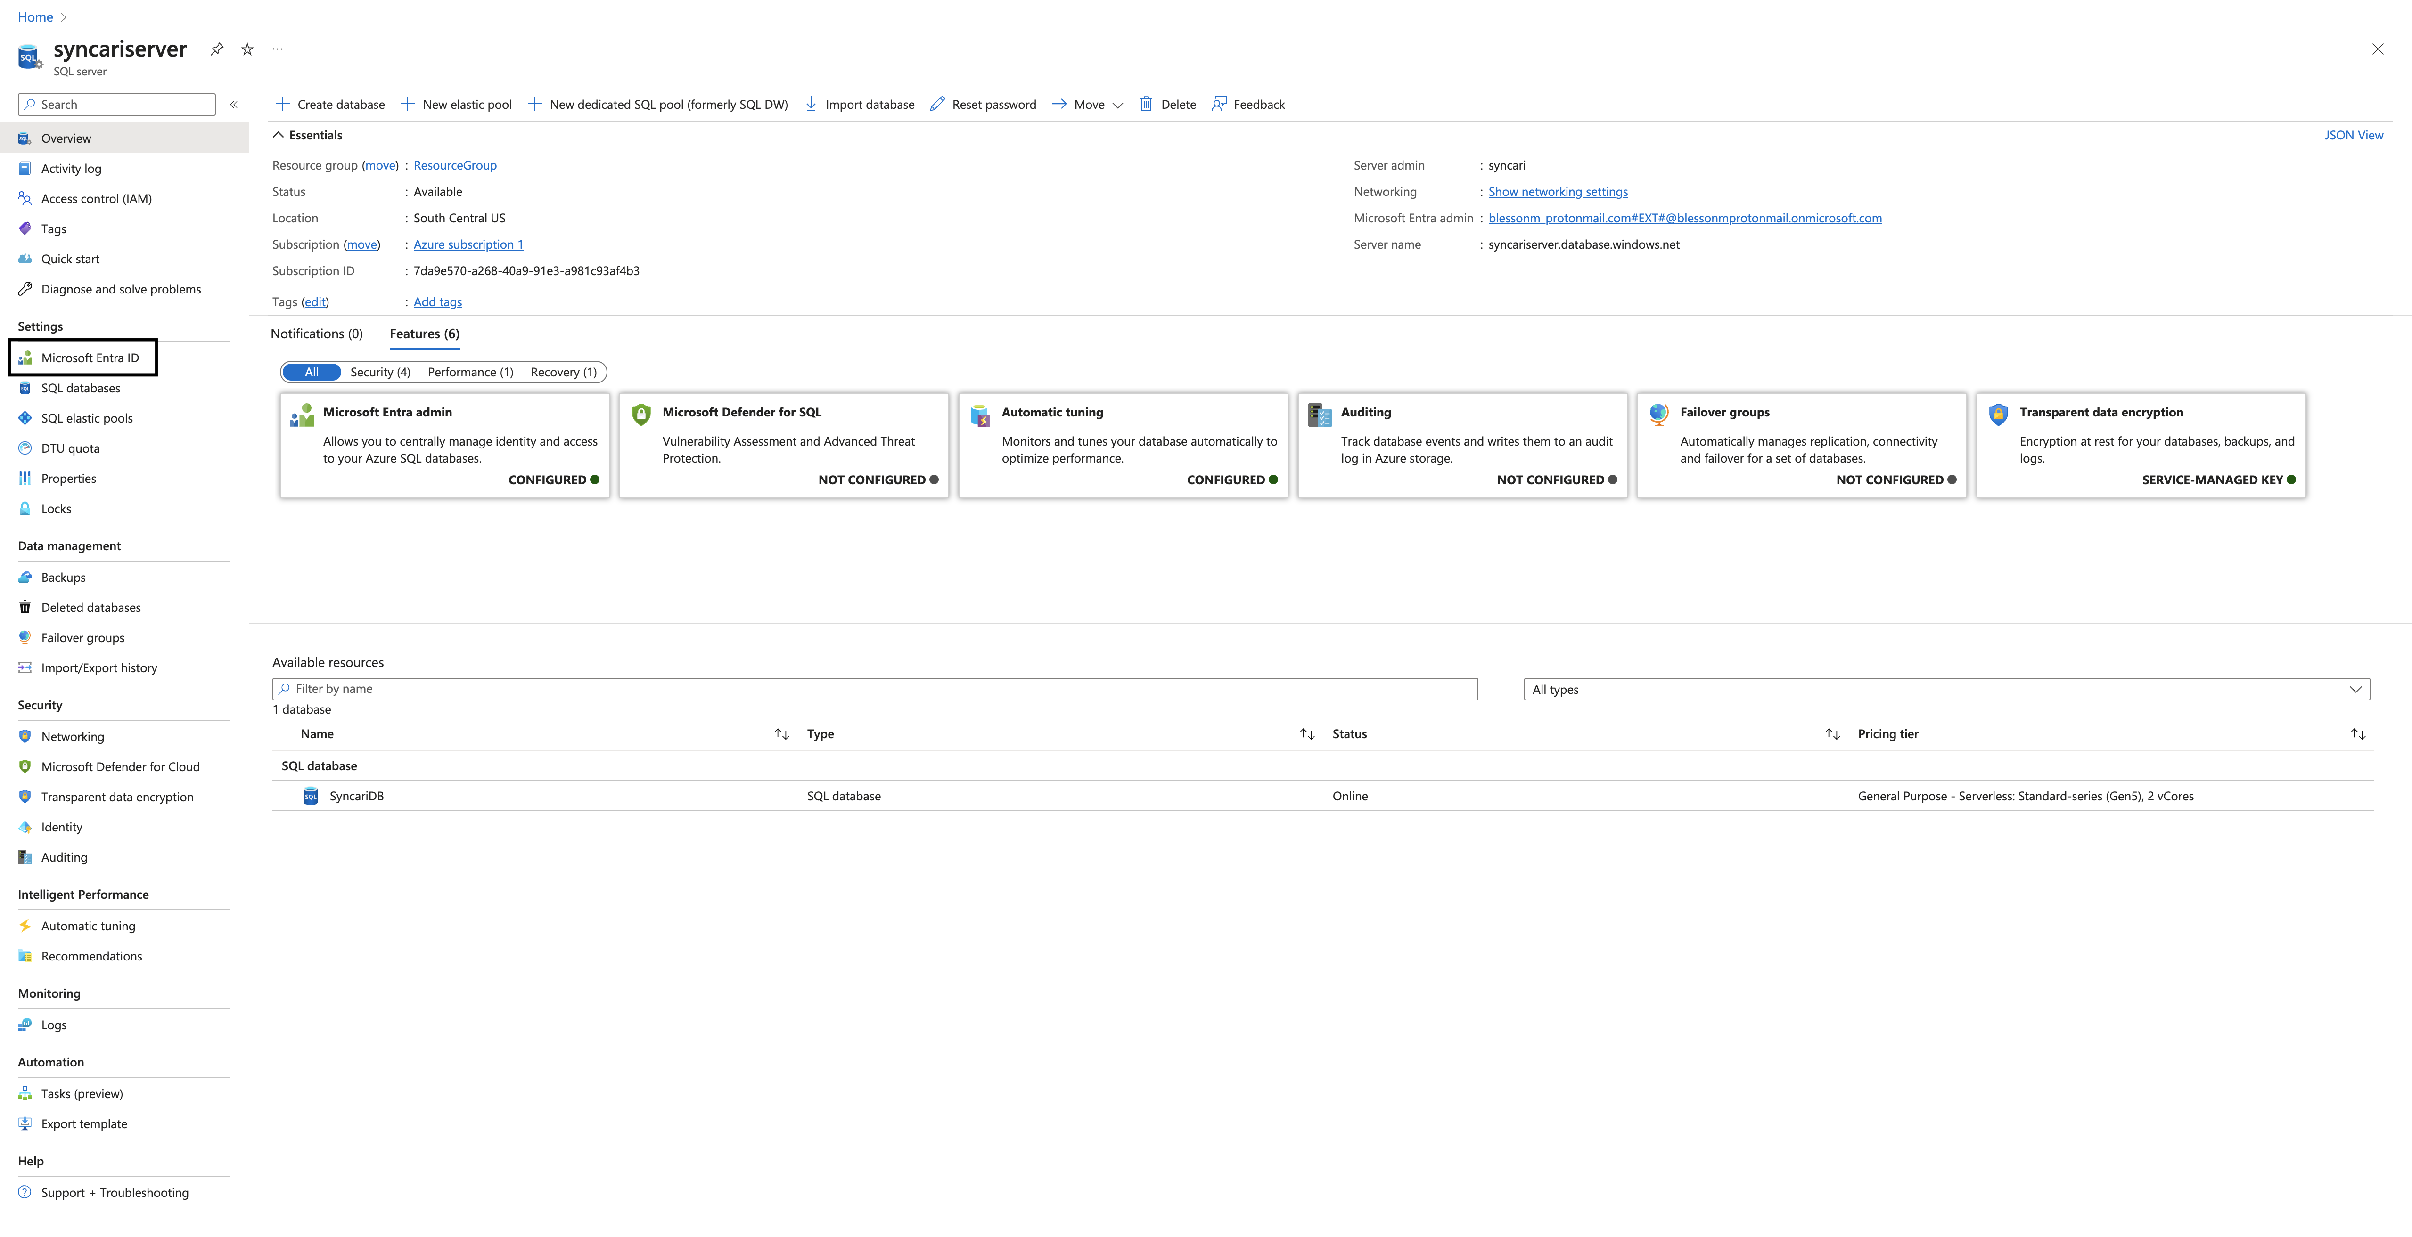2412x1237 pixels.
Task: Open ResourceGroup link
Action: point(455,166)
